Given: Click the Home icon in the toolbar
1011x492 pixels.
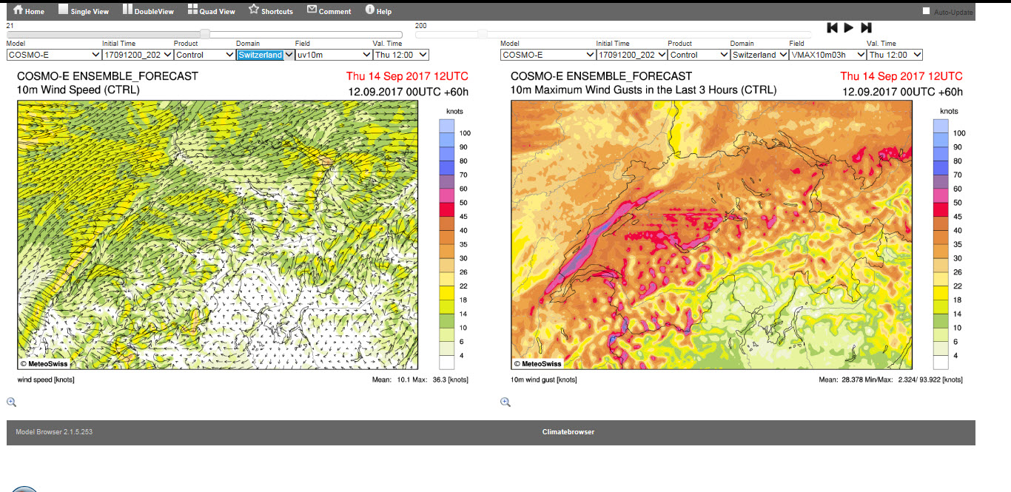Looking at the screenshot, I should click(19, 10).
